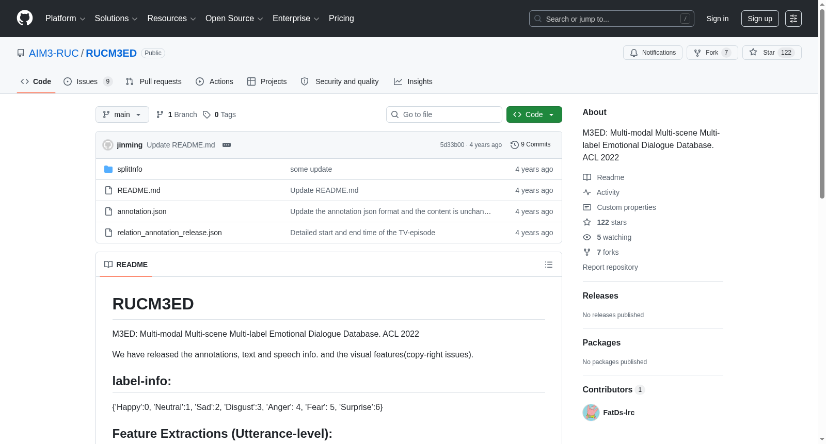This screenshot has width=826, height=444.
Task: Expand the Platform menu
Action: (x=66, y=19)
